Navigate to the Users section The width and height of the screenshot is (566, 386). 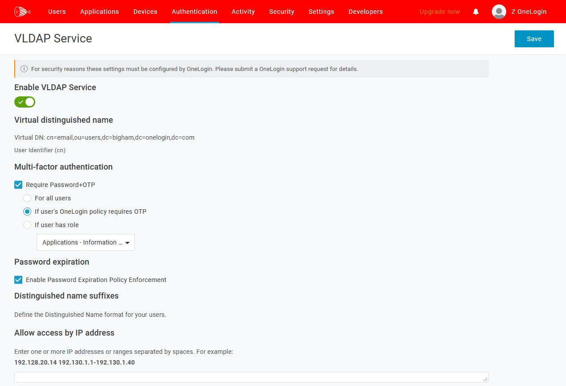(57, 12)
